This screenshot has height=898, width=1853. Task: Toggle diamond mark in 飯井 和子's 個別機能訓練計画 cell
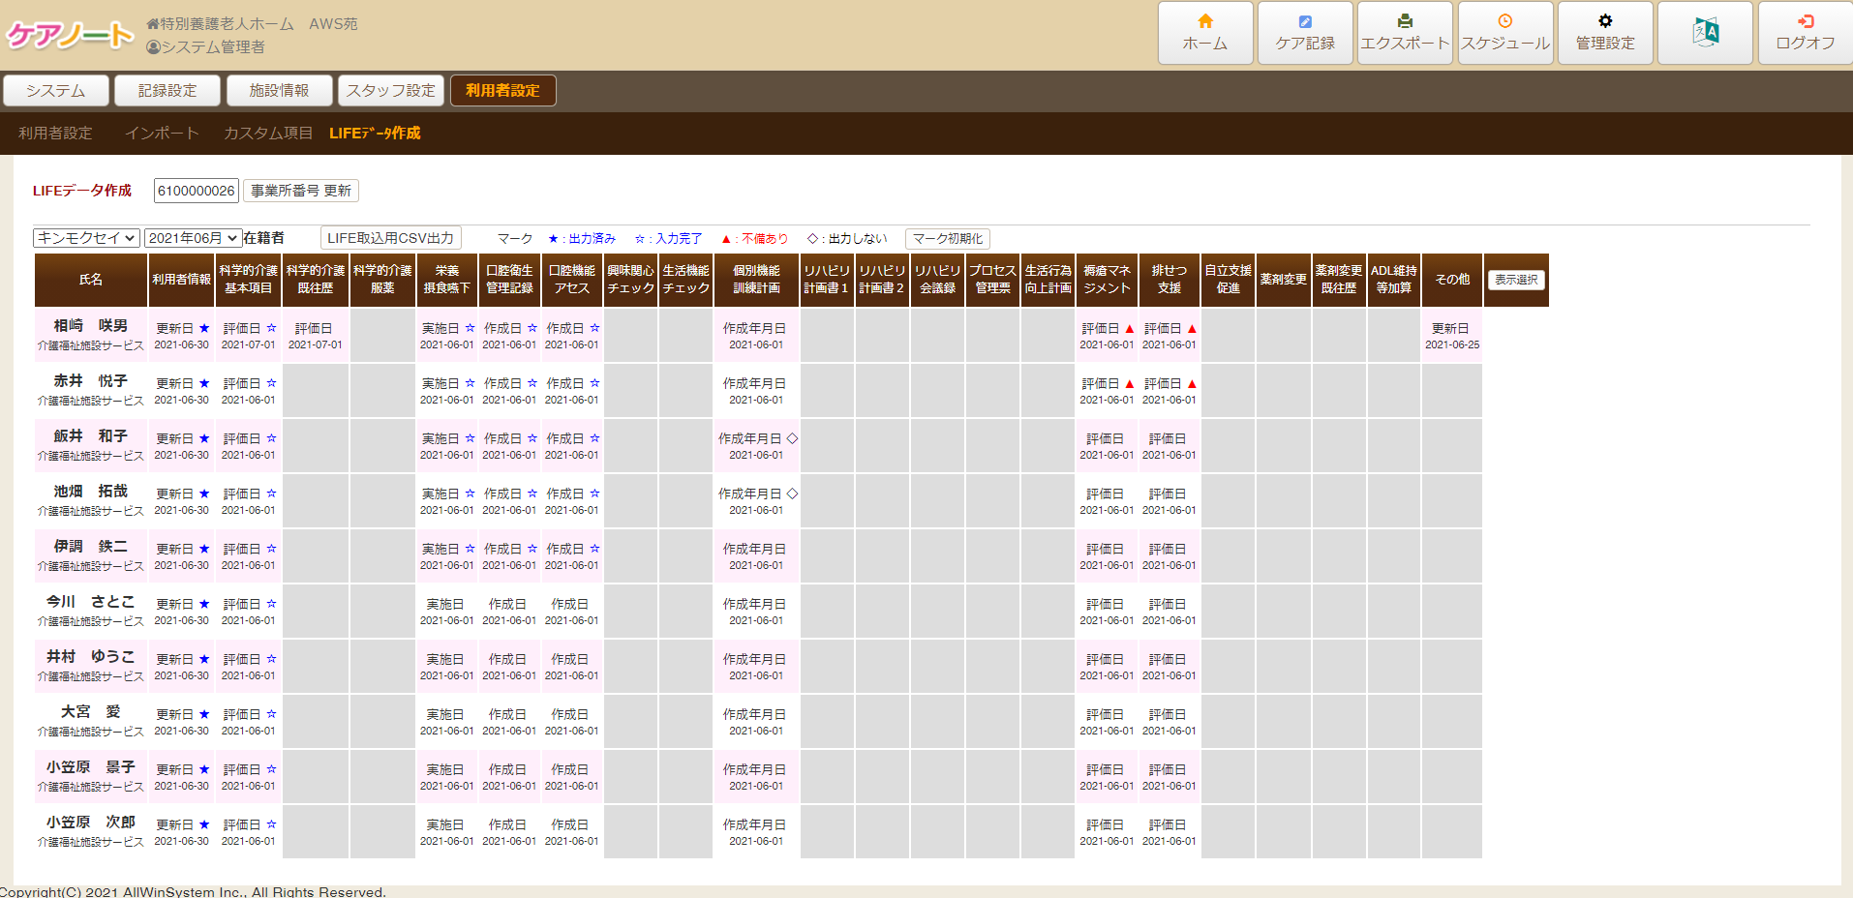(x=792, y=438)
